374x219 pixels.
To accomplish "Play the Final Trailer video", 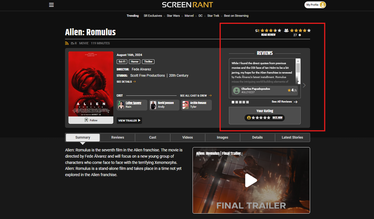I will point(251,180).
